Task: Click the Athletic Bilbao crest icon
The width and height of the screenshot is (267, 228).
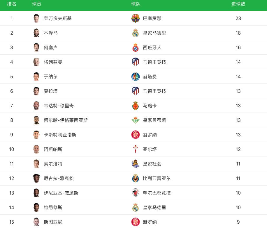Action: click(136, 193)
